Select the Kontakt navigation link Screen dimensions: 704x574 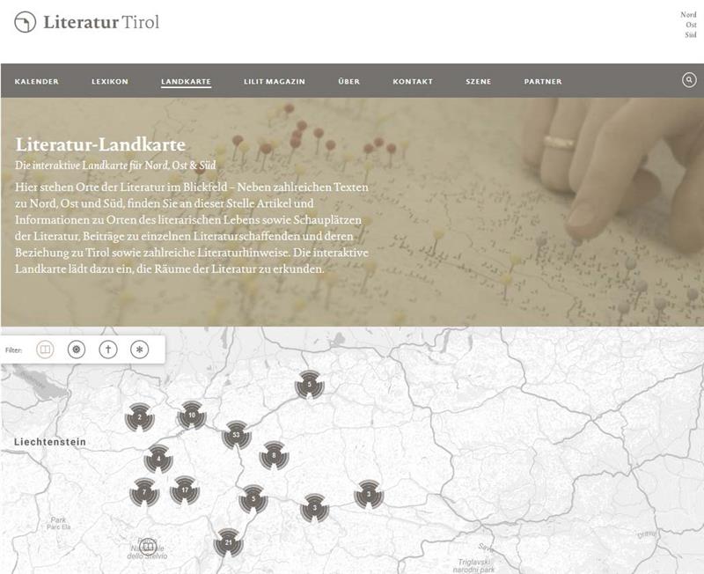pyautogui.click(x=413, y=82)
